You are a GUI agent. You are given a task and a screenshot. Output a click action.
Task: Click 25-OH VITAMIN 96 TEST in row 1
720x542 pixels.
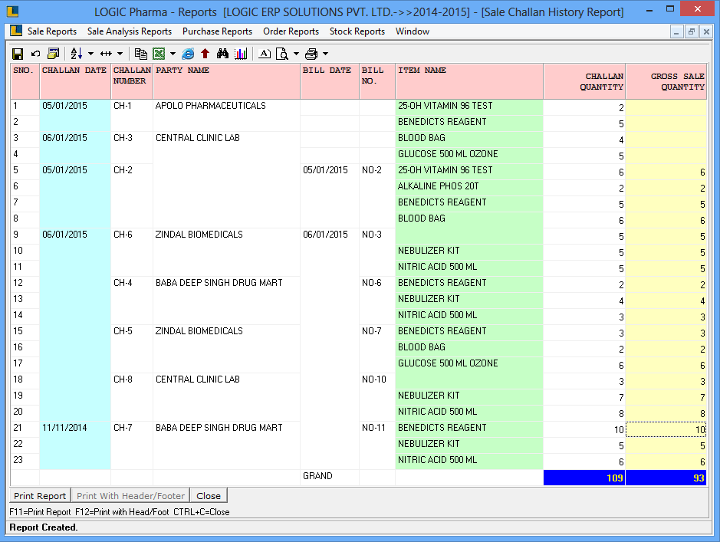pyautogui.click(x=469, y=106)
